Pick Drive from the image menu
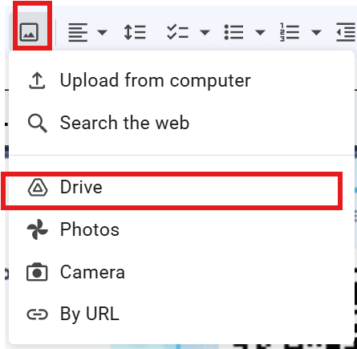357x349 pixels. [181, 187]
